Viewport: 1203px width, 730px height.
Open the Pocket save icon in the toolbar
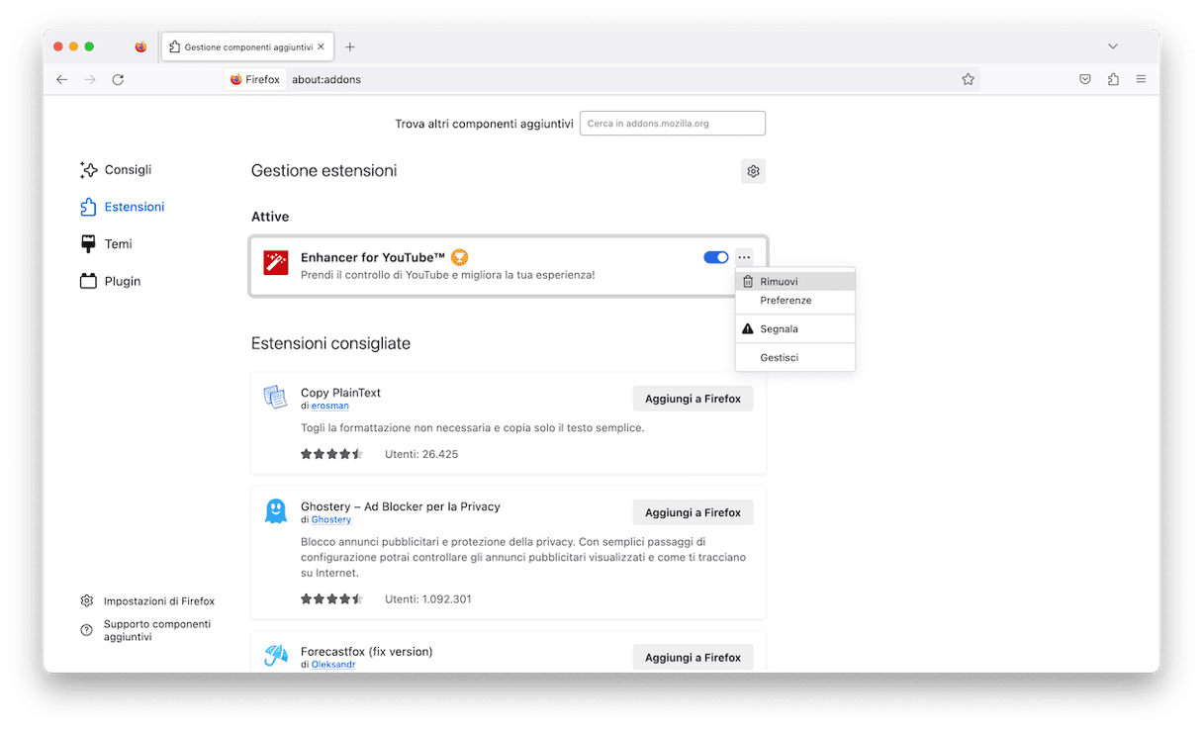tap(1085, 79)
